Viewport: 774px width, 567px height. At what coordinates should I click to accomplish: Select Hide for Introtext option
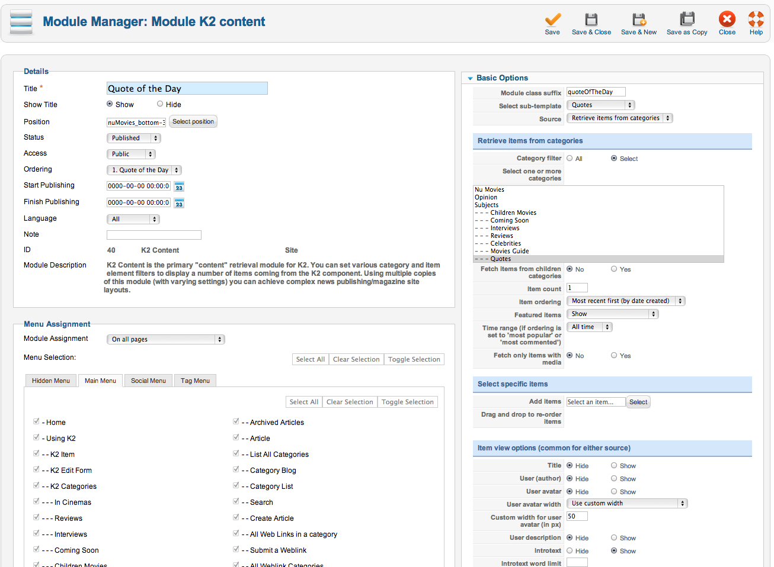coord(570,550)
